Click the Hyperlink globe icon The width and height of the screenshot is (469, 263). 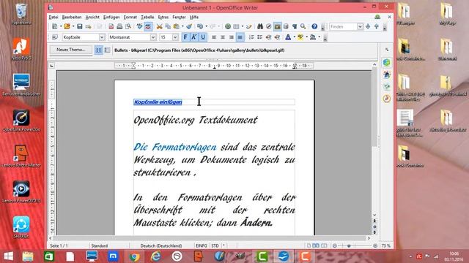pos(228,27)
